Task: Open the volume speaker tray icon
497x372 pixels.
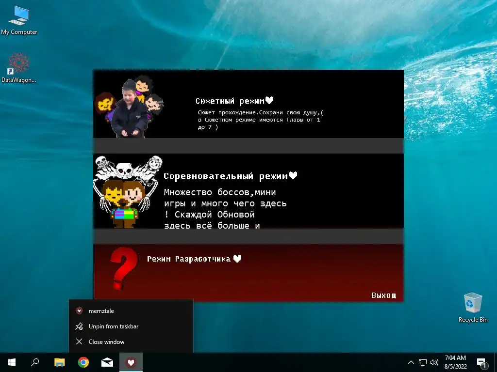Action: pos(434,362)
